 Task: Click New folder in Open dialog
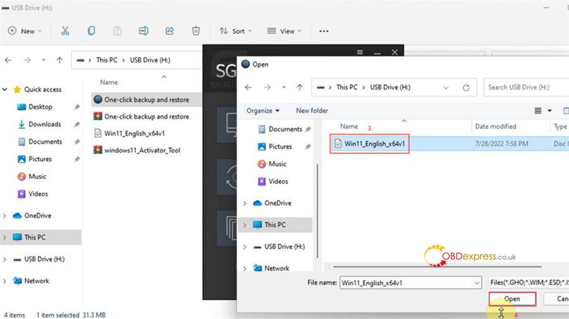point(312,111)
